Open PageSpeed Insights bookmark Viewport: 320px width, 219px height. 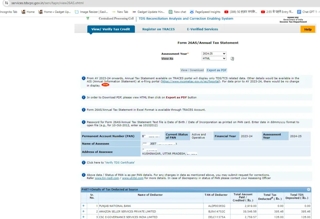click(x=205, y=12)
